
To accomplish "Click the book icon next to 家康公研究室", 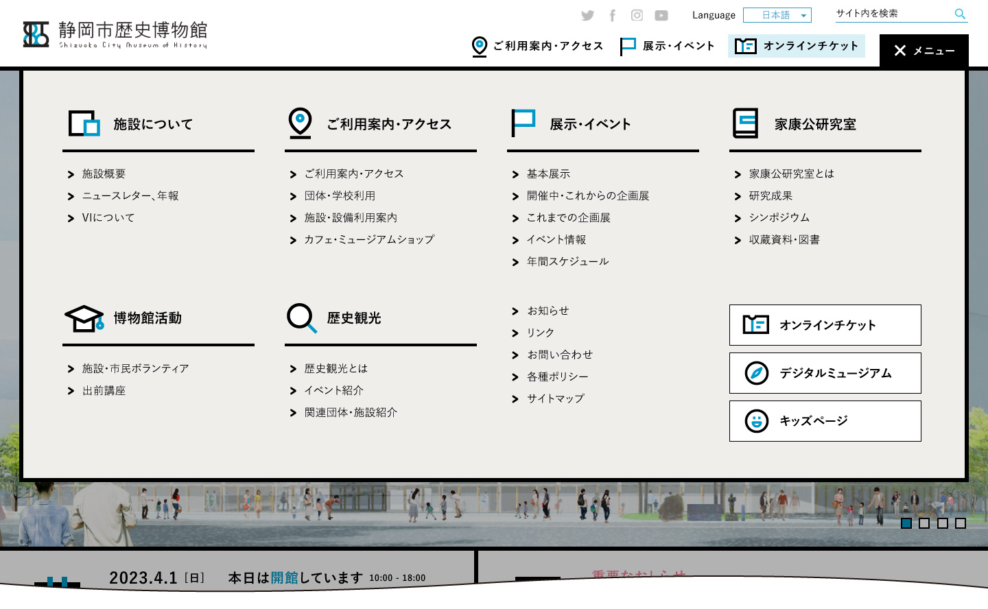I will (746, 123).
